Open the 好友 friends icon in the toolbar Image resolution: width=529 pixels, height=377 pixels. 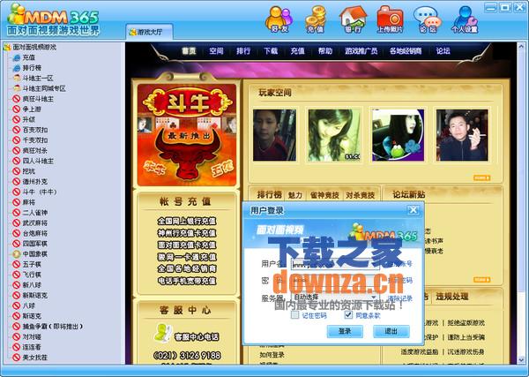click(279, 19)
